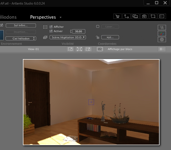Toggle the Afficher checkbox
Image resolution: width=171 pixels, height=150 pixels.
51,27
